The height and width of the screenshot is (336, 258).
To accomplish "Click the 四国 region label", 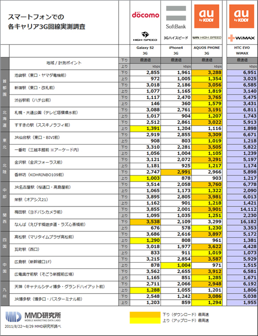I will pyautogui.click(x=5, y=244).
